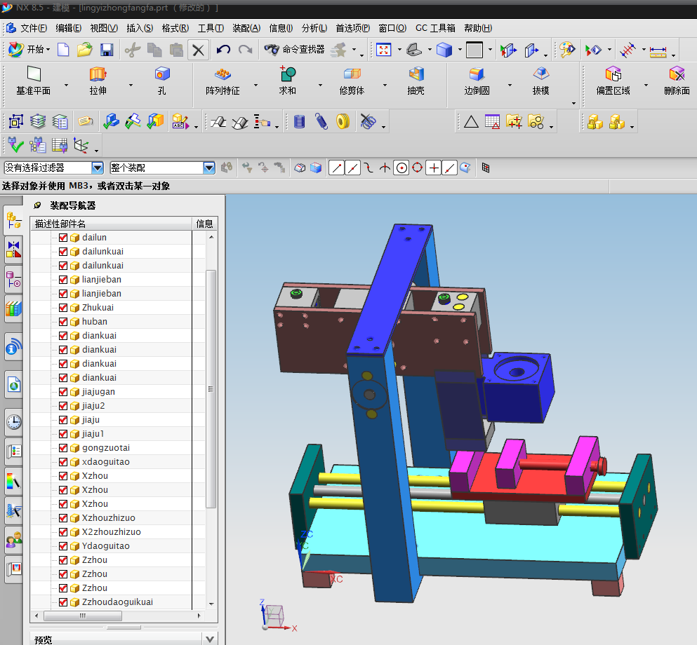Uncheck the Xzhouzhizuo component checkbox
This screenshot has height=645, width=697.
tap(63, 518)
